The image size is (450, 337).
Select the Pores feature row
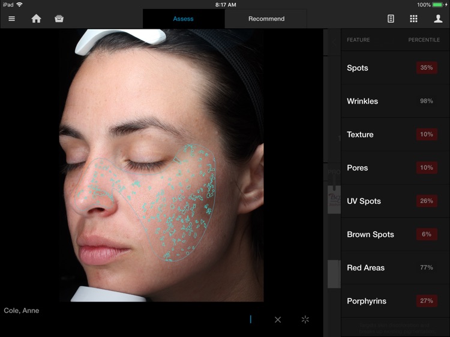pos(395,167)
